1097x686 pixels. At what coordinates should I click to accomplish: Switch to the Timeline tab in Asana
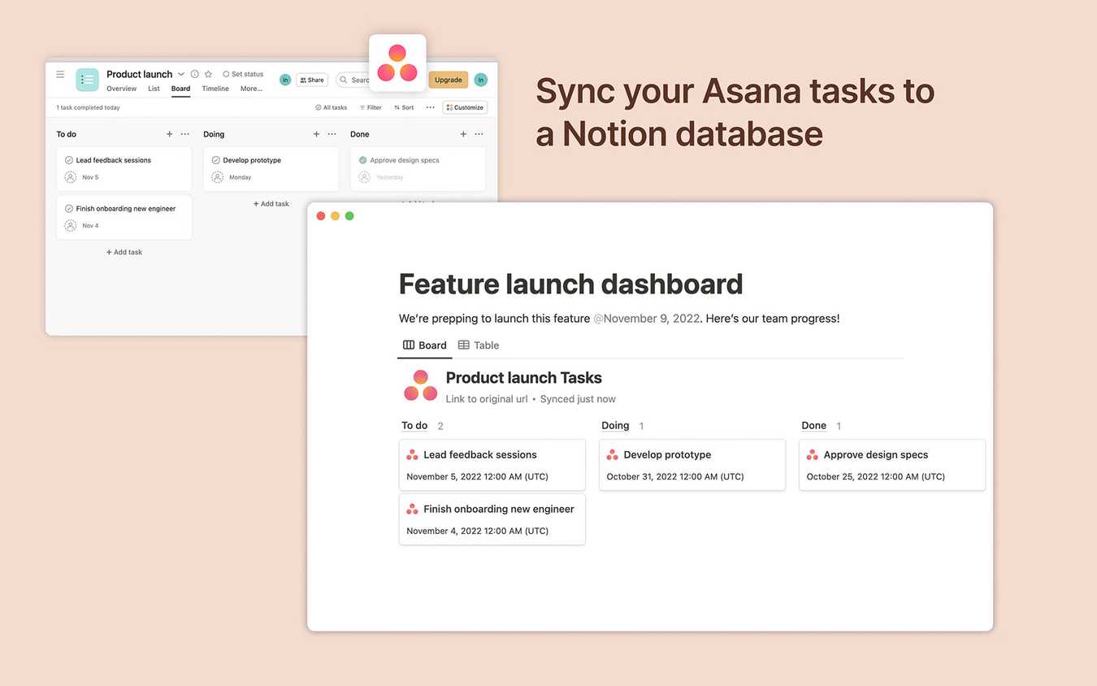click(x=215, y=89)
